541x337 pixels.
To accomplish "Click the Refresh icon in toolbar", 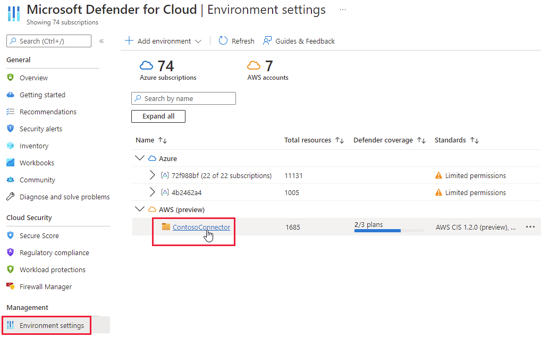I will (x=223, y=41).
